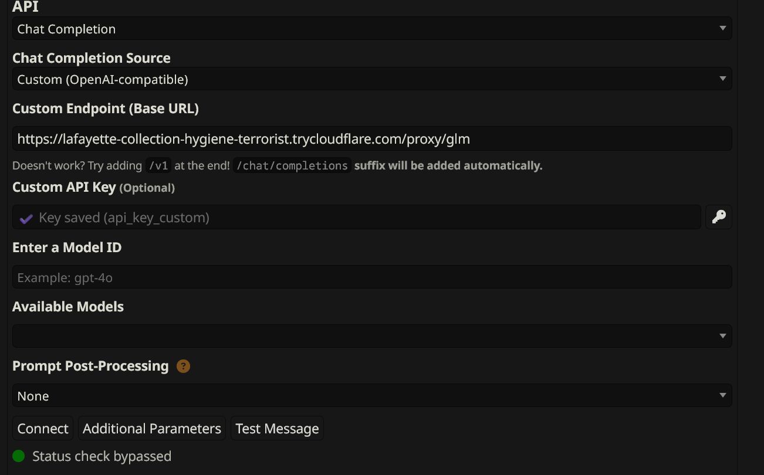Click the Enter a Model ID field
This screenshot has height=475, width=764.
[x=372, y=277]
